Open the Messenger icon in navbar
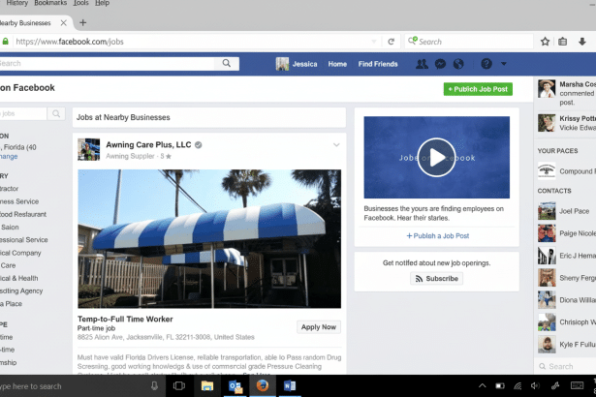 pyautogui.click(x=440, y=64)
